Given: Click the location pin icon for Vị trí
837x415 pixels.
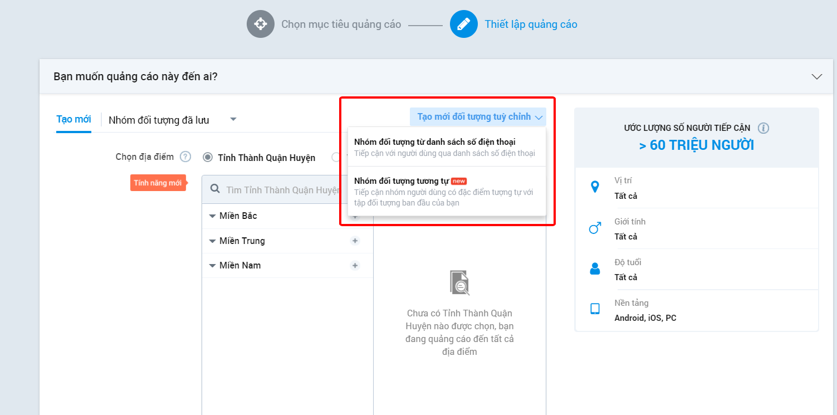Looking at the screenshot, I should 595,187.
